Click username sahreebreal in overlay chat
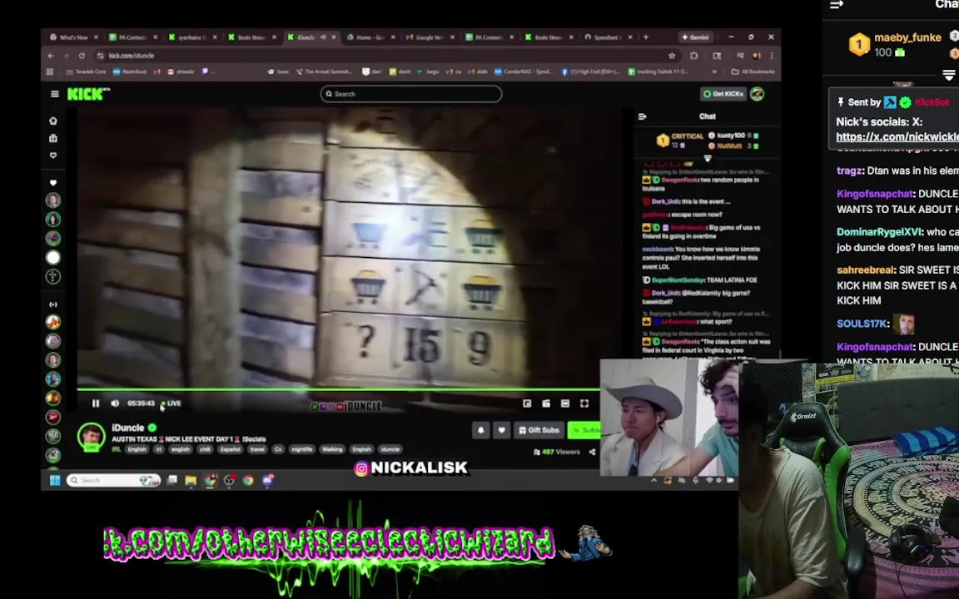Screen dimensions: 959x599 (x=865, y=270)
